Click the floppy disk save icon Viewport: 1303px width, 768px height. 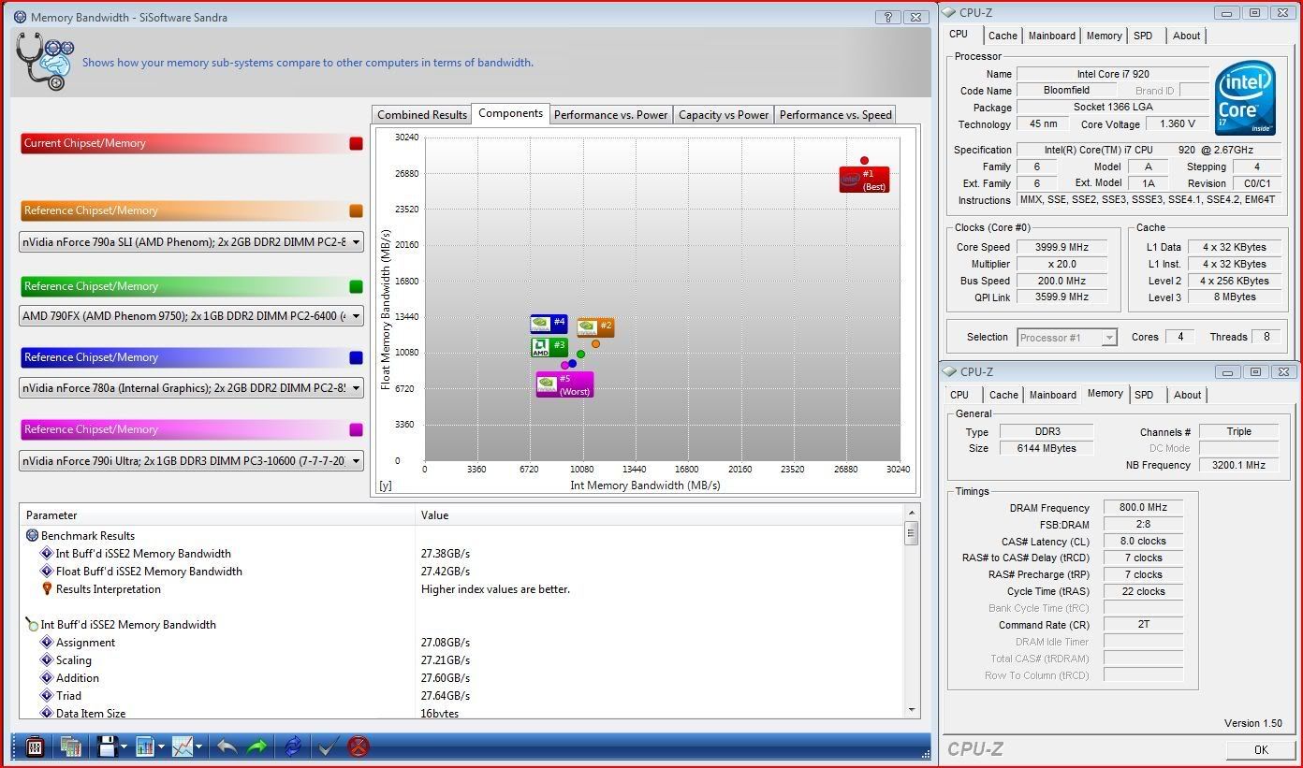point(107,746)
